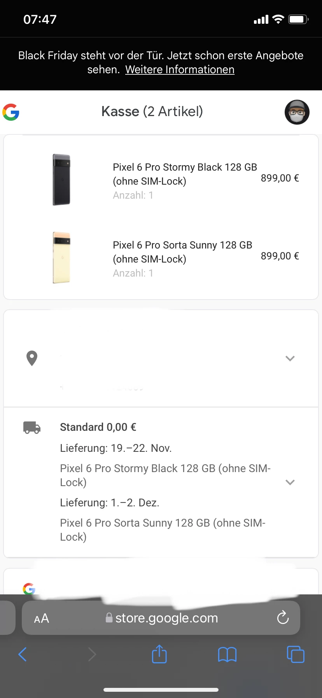
Task: Open the AA reader settings menu
Action: click(x=42, y=618)
